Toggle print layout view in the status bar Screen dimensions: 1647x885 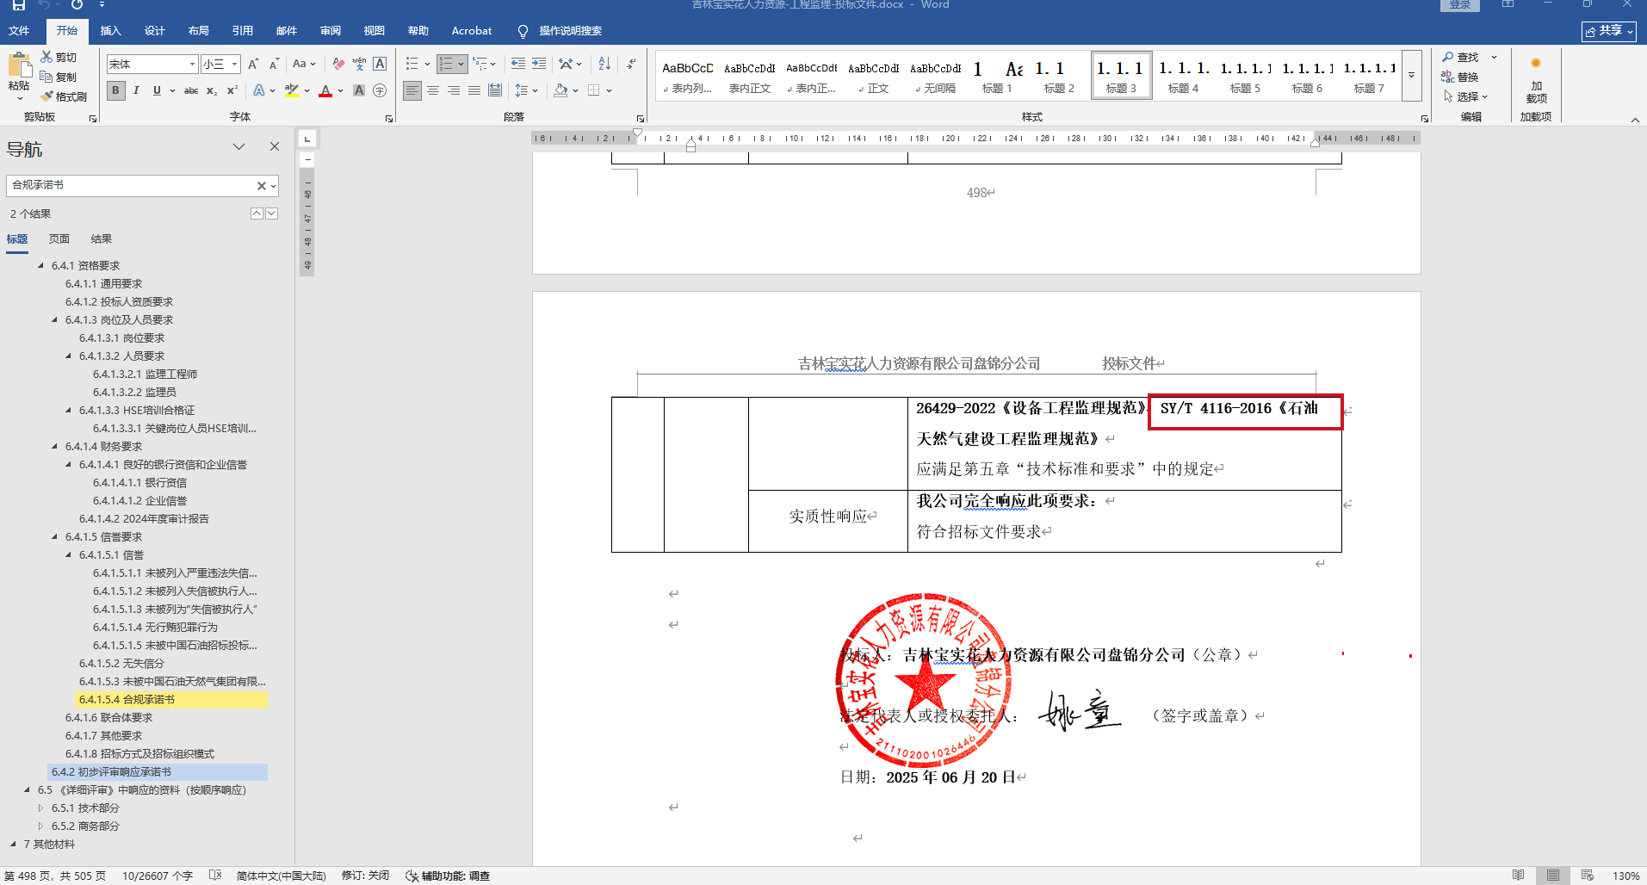click(x=1553, y=876)
